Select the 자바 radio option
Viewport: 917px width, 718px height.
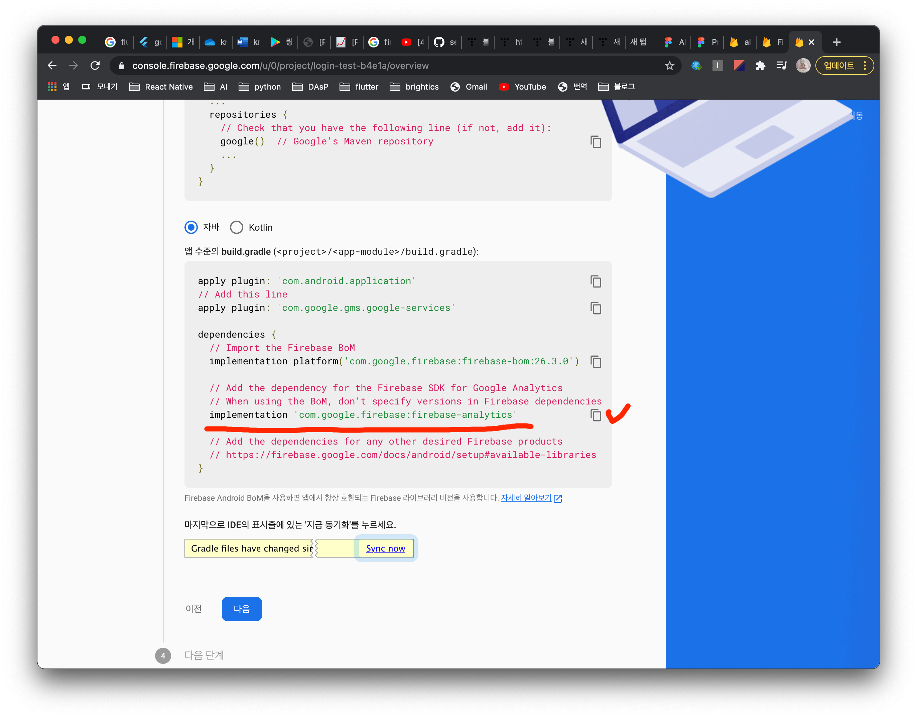tap(191, 227)
